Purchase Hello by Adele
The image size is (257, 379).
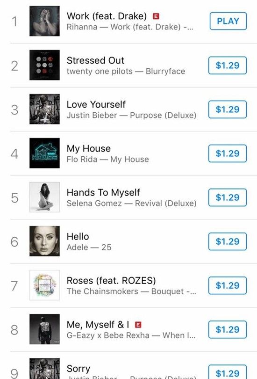[x=228, y=241]
